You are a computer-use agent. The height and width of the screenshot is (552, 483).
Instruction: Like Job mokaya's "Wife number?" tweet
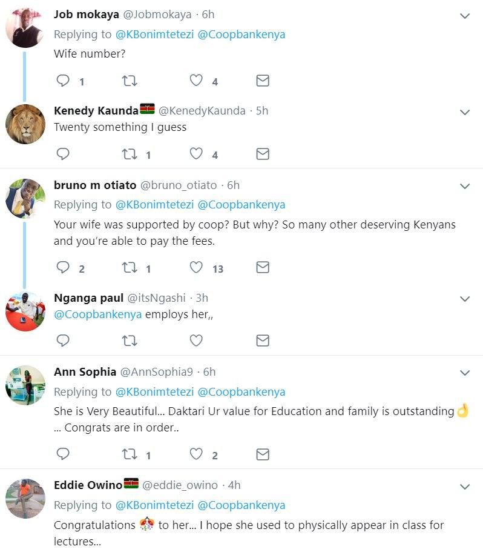pyautogui.click(x=196, y=81)
